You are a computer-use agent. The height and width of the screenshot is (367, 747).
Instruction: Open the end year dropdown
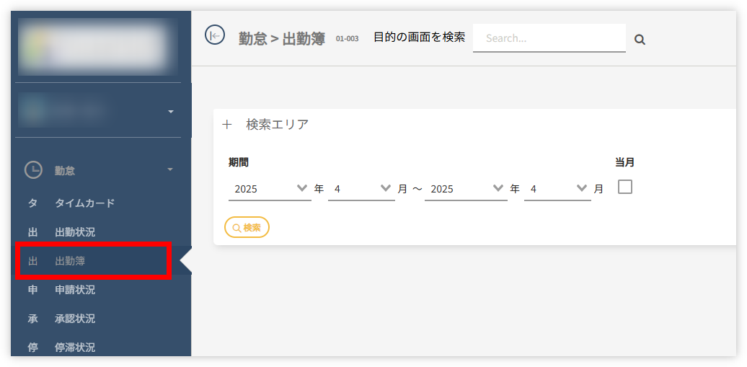coord(466,188)
